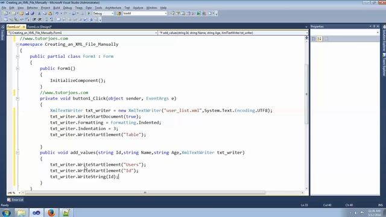Click the Cut scissors icon
This screenshot has width=386, height=217.
(39, 13)
